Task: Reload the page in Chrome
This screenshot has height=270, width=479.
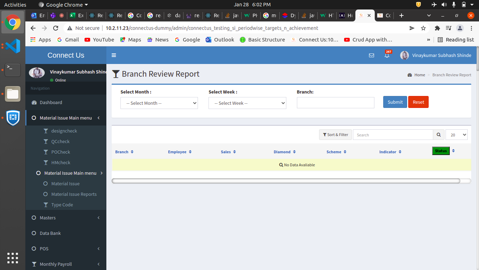Action: (55, 28)
